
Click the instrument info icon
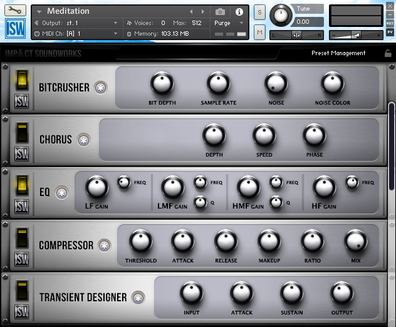point(239,12)
